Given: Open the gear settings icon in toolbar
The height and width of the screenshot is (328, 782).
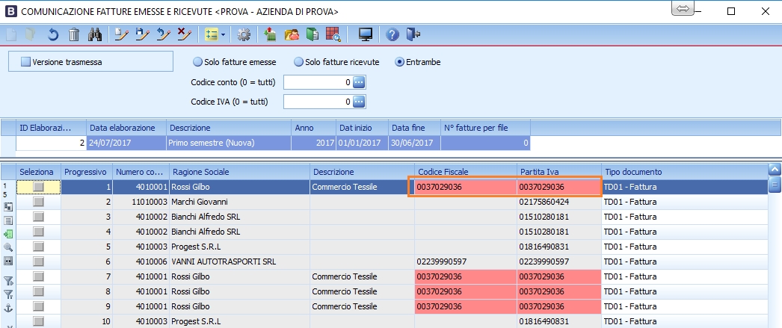Looking at the screenshot, I should 244,34.
